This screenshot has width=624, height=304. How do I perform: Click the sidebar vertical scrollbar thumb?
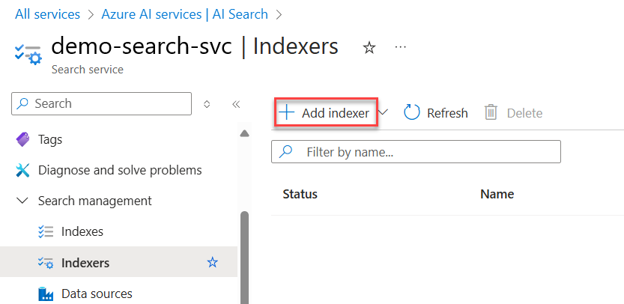point(244,258)
